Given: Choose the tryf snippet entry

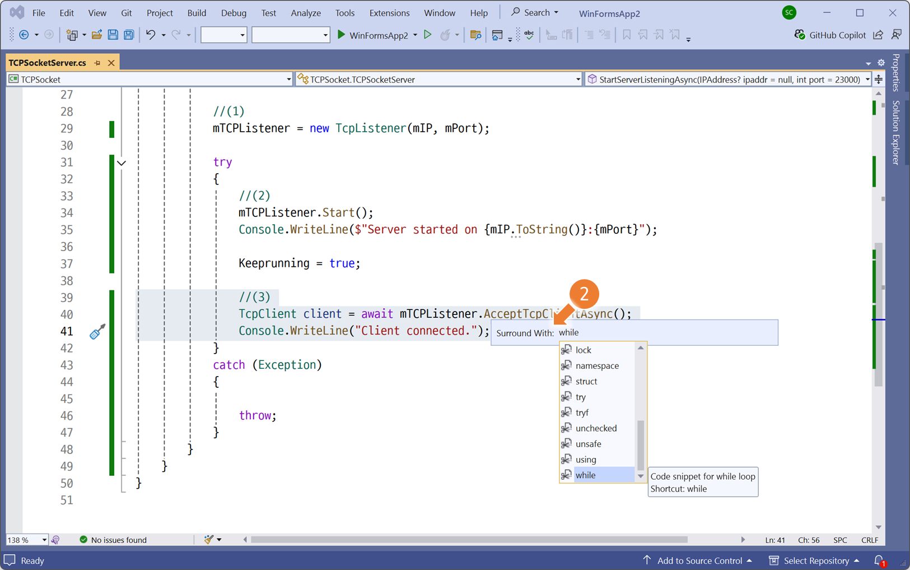Looking at the screenshot, I should [598, 413].
